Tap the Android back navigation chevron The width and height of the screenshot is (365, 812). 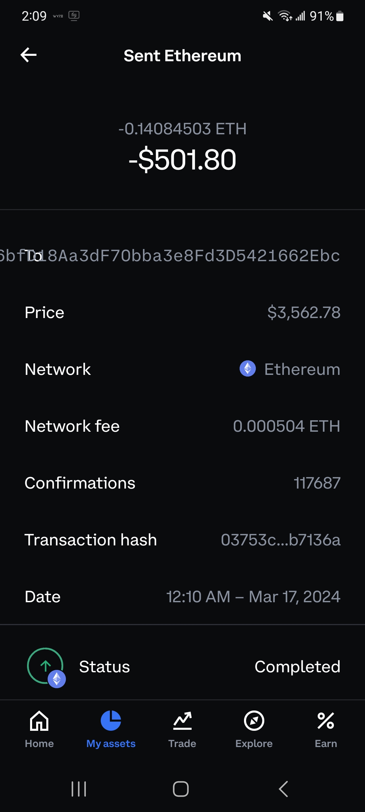(x=283, y=789)
